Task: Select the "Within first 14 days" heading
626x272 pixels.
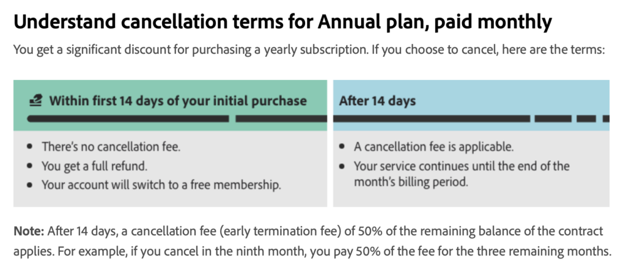Action: tap(178, 100)
